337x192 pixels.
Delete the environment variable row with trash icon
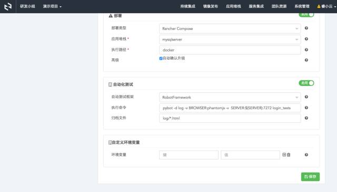point(289,155)
